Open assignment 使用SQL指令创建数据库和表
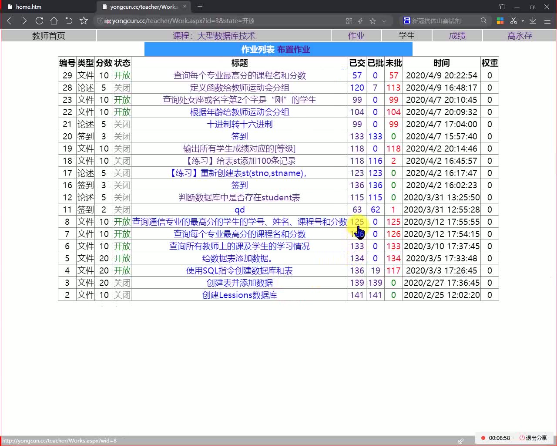The height and width of the screenshot is (446, 557). (239, 270)
